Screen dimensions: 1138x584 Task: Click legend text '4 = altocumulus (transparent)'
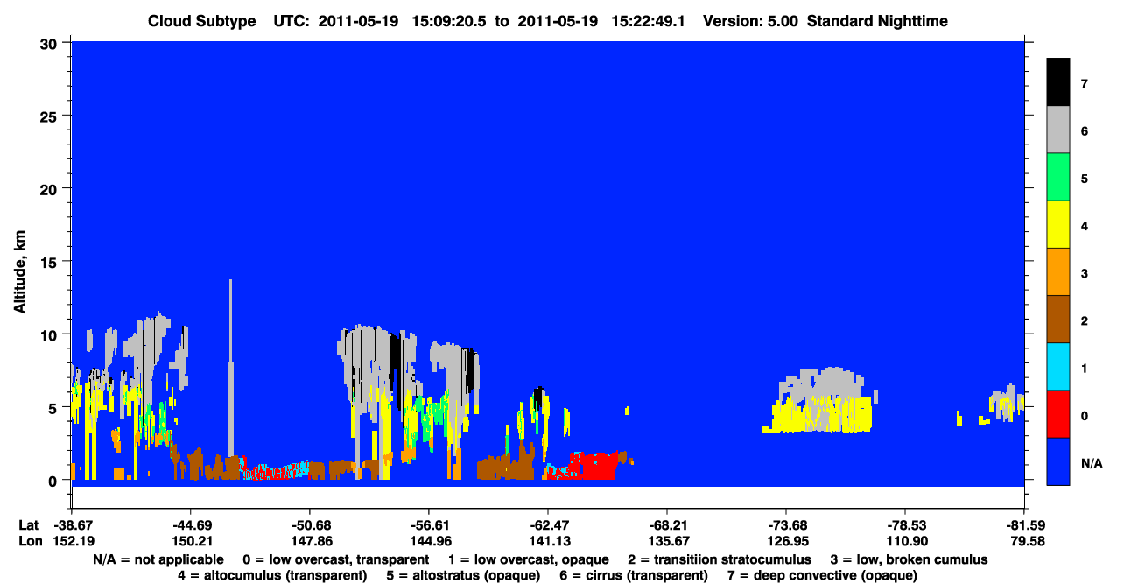point(272,575)
